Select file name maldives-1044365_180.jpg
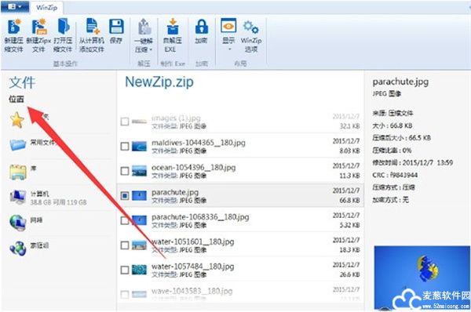The width and height of the screenshot is (471, 312). [x=199, y=143]
